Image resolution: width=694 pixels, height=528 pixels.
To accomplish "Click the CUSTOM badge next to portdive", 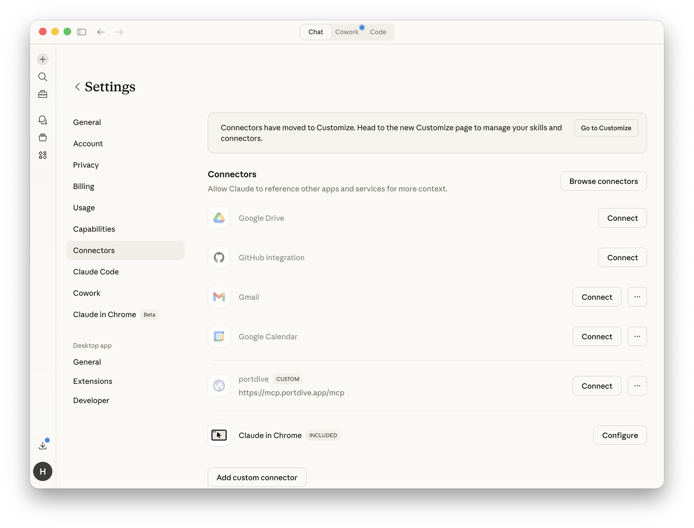I will [x=287, y=379].
